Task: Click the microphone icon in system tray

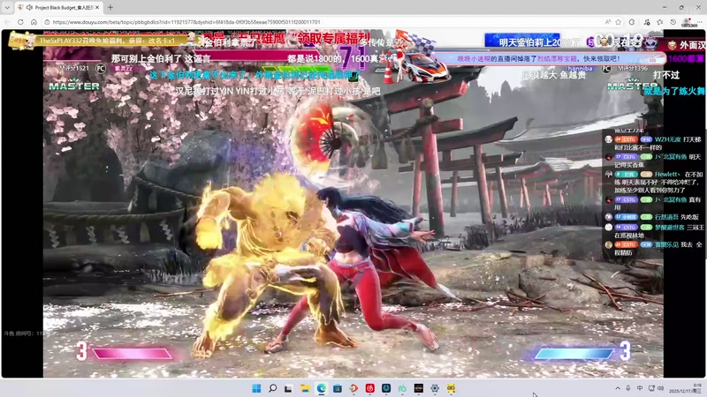Action: pos(628,388)
